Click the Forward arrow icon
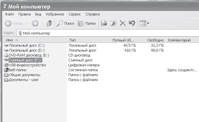This screenshot has height=122, width=199. pos(35,23)
